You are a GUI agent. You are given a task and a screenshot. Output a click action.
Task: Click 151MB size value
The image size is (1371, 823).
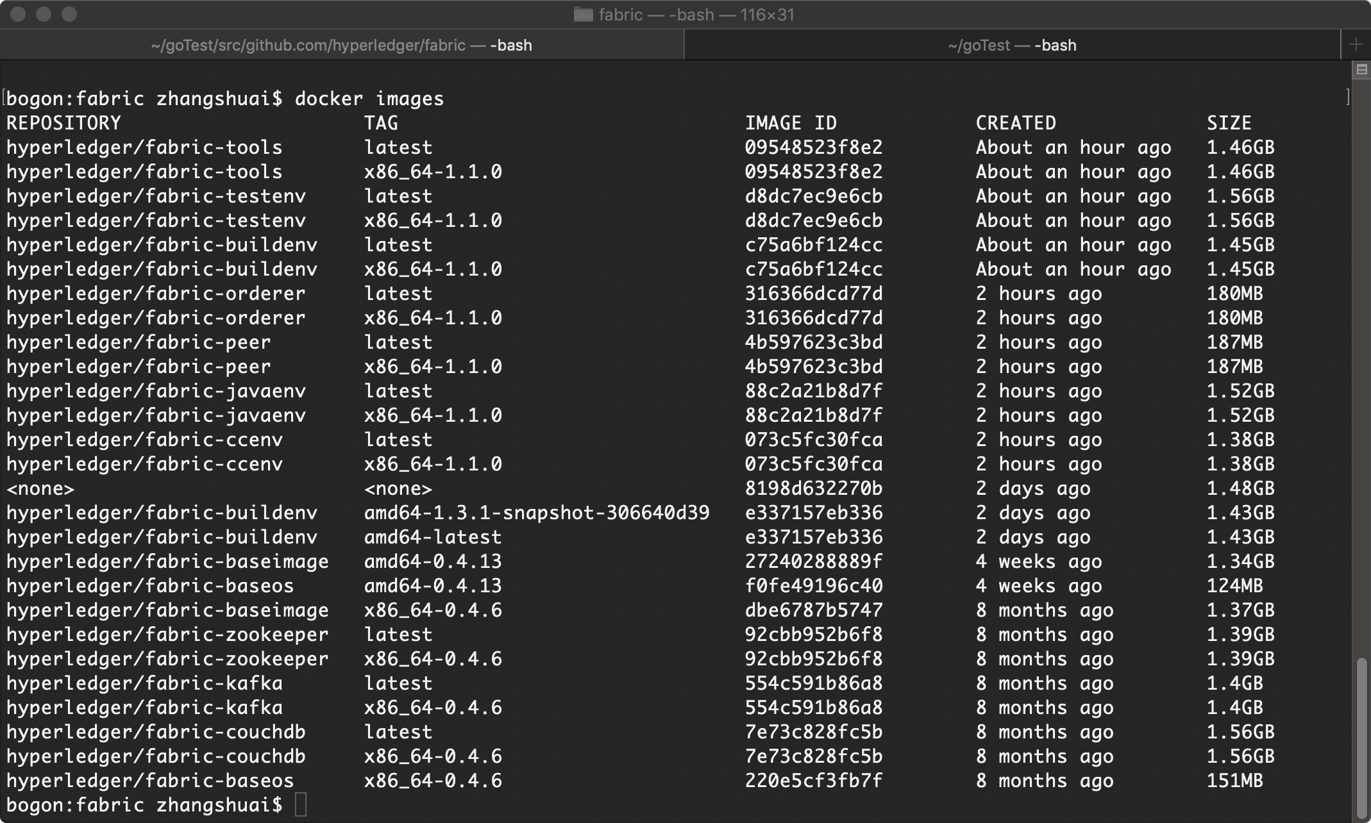click(1235, 781)
